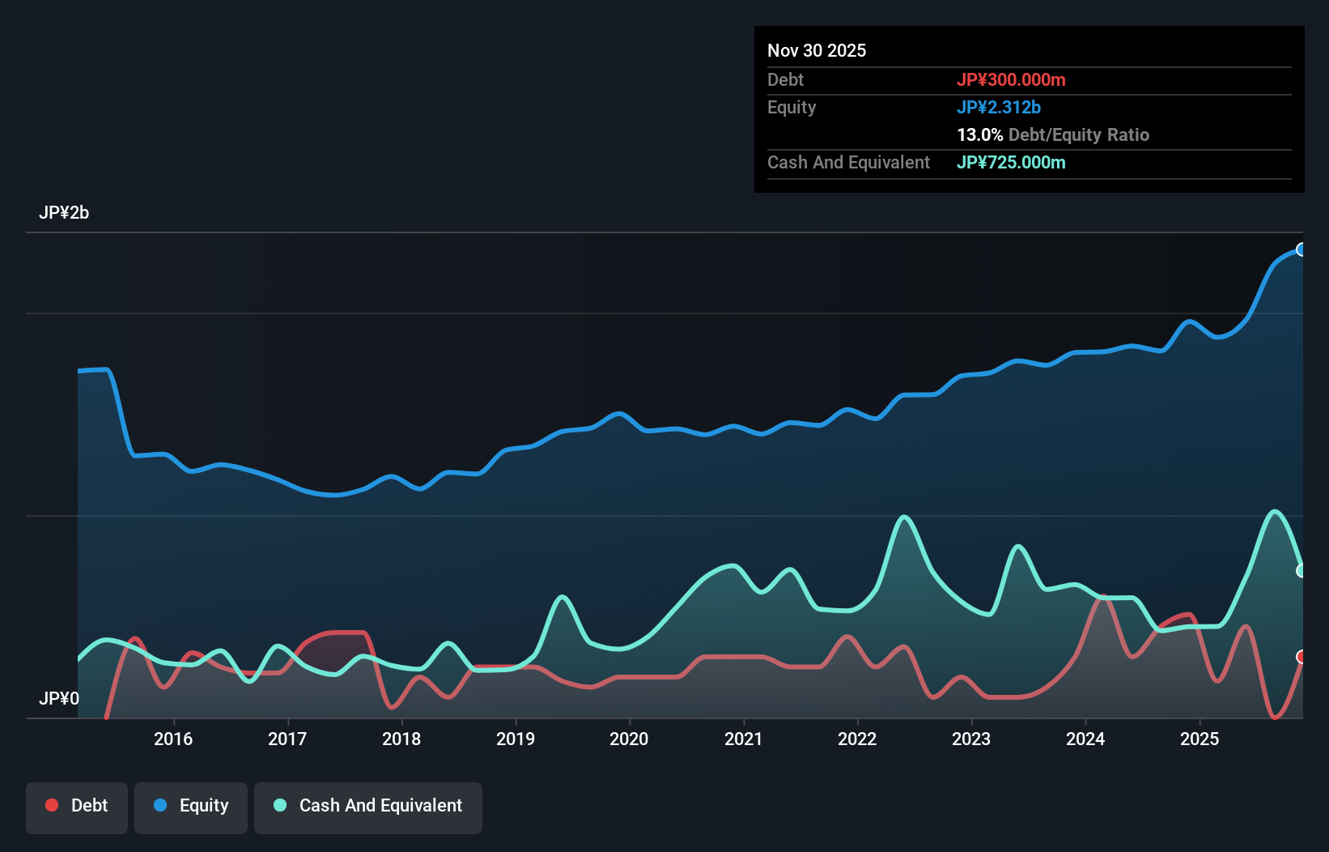Click the Debt row label in the tooltip
The height and width of the screenshot is (852, 1329).
(785, 79)
